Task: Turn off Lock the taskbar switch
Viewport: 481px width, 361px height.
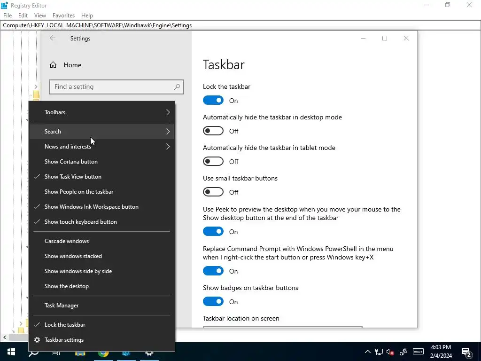Action: pos(213,101)
